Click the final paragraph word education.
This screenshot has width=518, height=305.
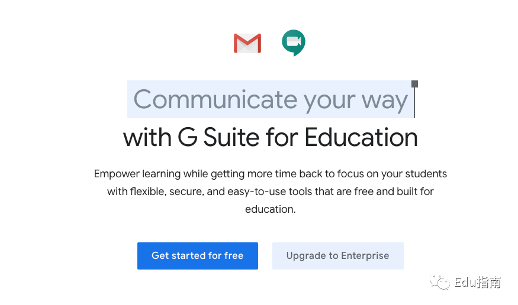click(270, 209)
